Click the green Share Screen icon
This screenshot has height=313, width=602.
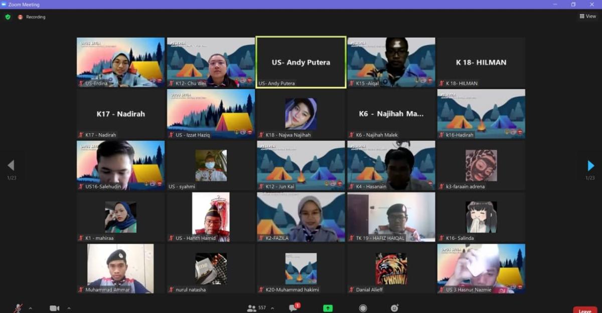(328, 308)
